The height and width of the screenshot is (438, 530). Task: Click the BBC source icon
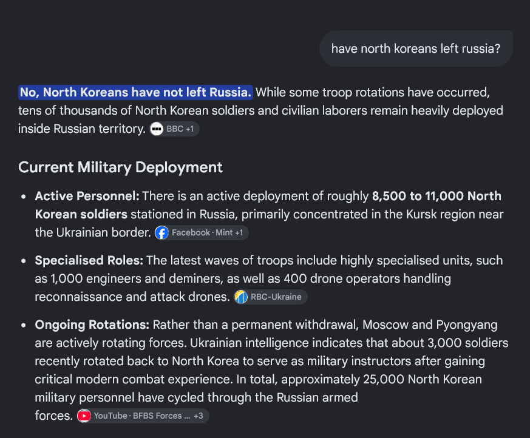point(157,129)
